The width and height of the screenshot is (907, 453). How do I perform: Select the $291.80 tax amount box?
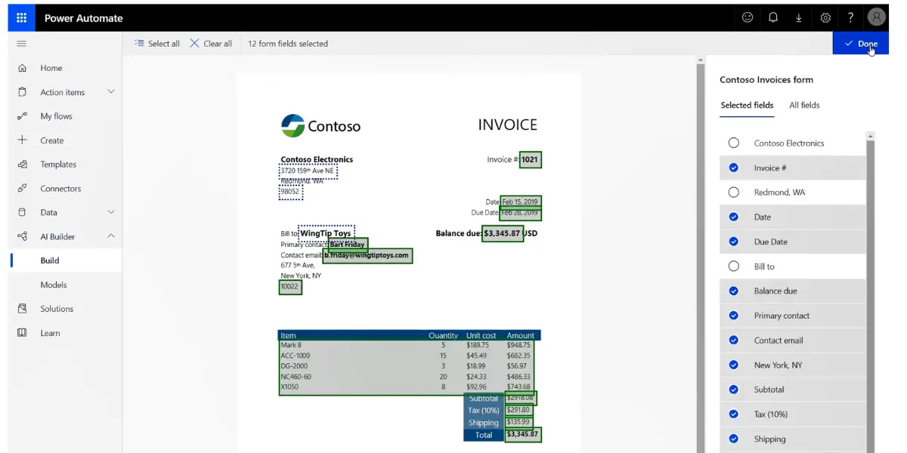pyautogui.click(x=519, y=410)
